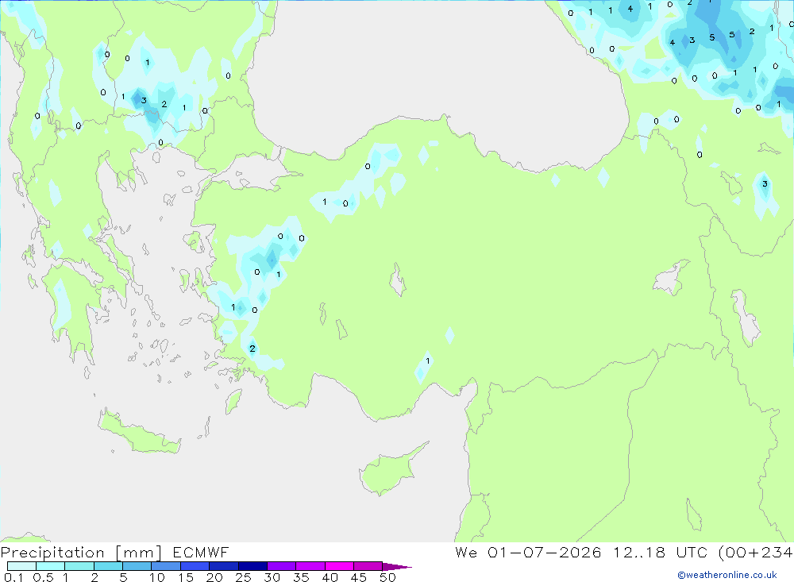Click the 'UTC' label

[692, 553]
